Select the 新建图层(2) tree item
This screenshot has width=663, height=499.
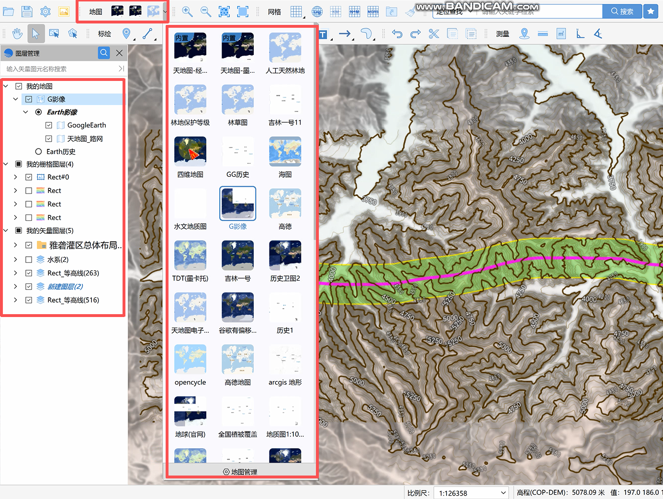[x=65, y=286]
